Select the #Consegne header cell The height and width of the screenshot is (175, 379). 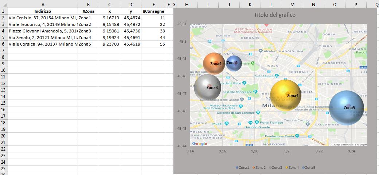click(x=153, y=11)
